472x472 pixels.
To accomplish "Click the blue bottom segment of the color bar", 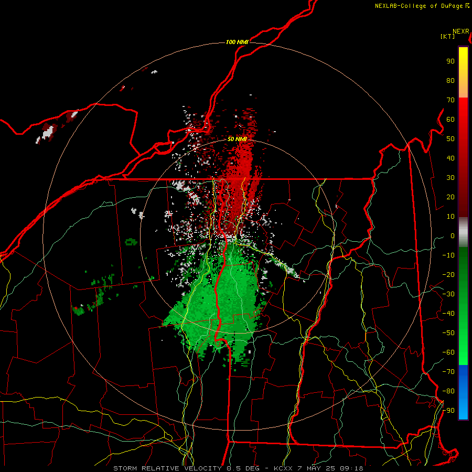I will tap(463, 392).
